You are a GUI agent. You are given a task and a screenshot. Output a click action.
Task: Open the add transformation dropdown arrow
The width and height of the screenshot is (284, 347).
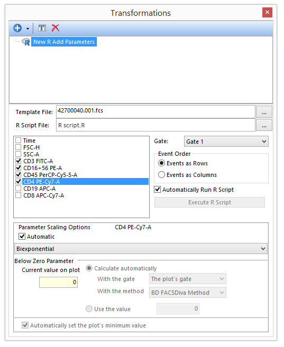[28, 29]
